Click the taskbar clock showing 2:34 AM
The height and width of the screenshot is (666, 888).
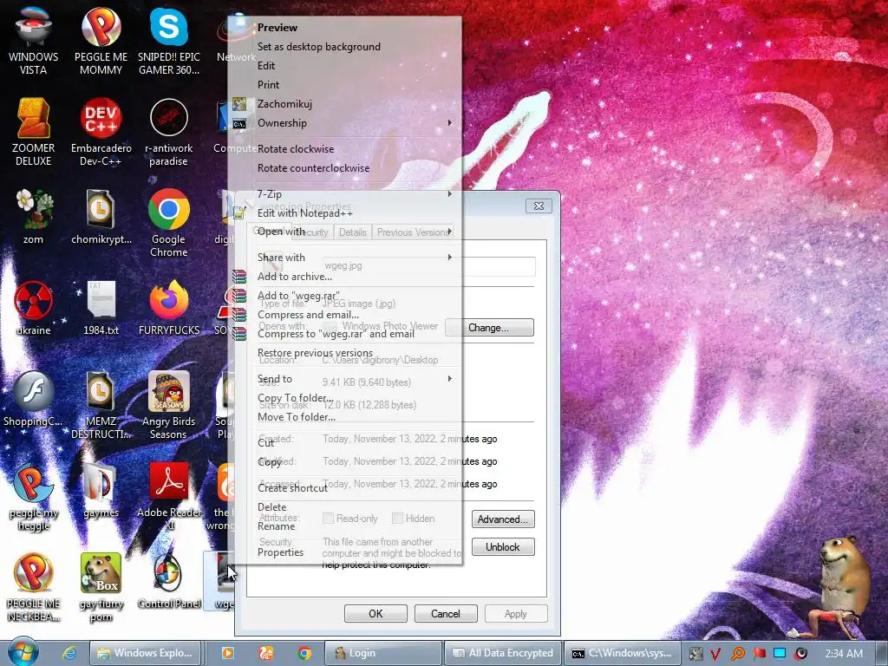pos(844,654)
